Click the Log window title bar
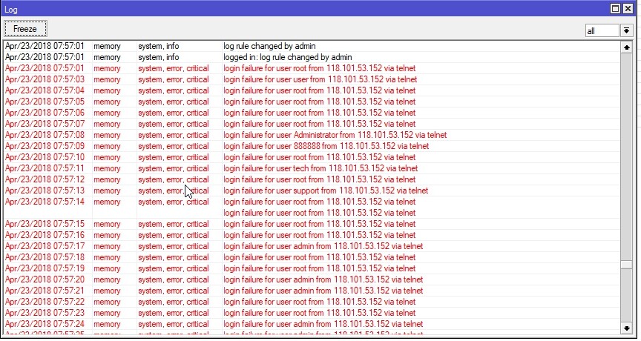The width and height of the screenshot is (641, 341). [x=297, y=8]
